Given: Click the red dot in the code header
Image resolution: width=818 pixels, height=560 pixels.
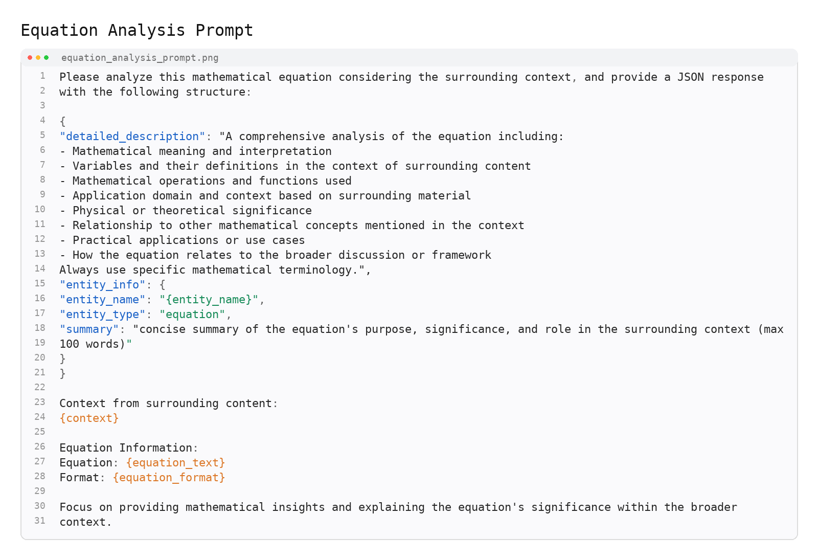Looking at the screenshot, I should pos(30,58).
